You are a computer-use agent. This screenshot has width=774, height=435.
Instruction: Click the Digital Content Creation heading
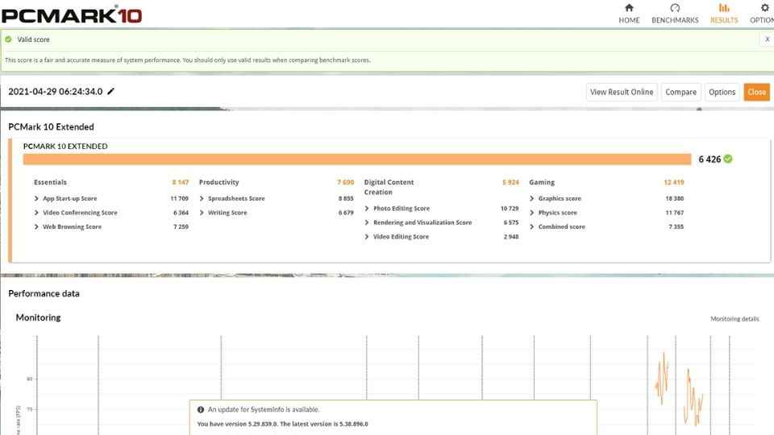click(x=389, y=187)
